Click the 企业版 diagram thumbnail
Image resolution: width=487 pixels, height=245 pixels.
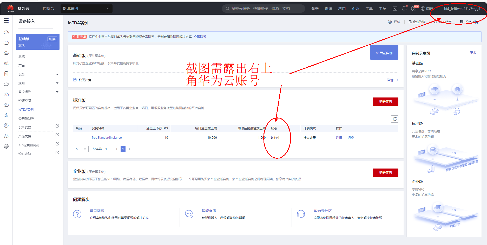[446, 216]
